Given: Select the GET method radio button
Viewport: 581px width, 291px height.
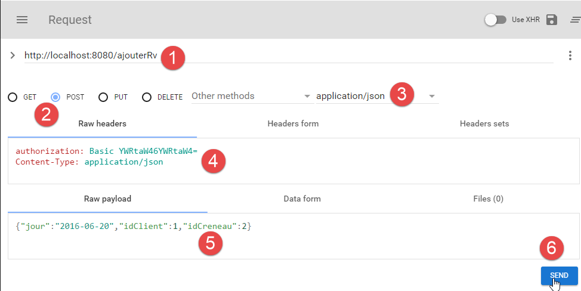Looking at the screenshot, I should (13, 97).
